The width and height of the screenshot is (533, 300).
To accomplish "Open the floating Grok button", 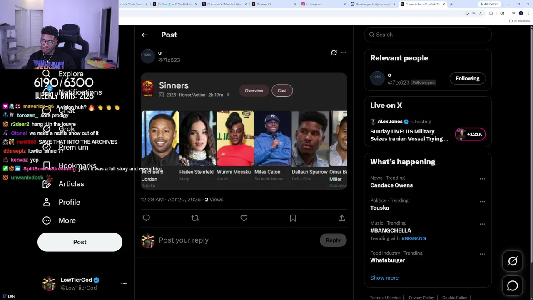I will pos(513,261).
